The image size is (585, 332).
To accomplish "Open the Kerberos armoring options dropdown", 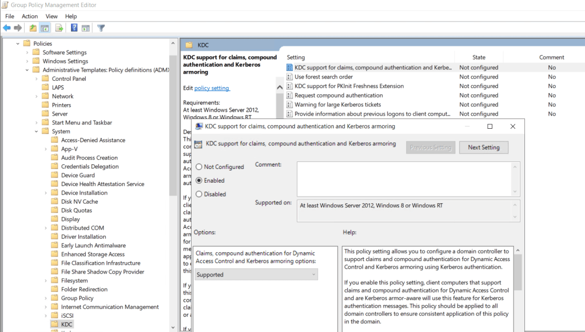I will coord(256,275).
